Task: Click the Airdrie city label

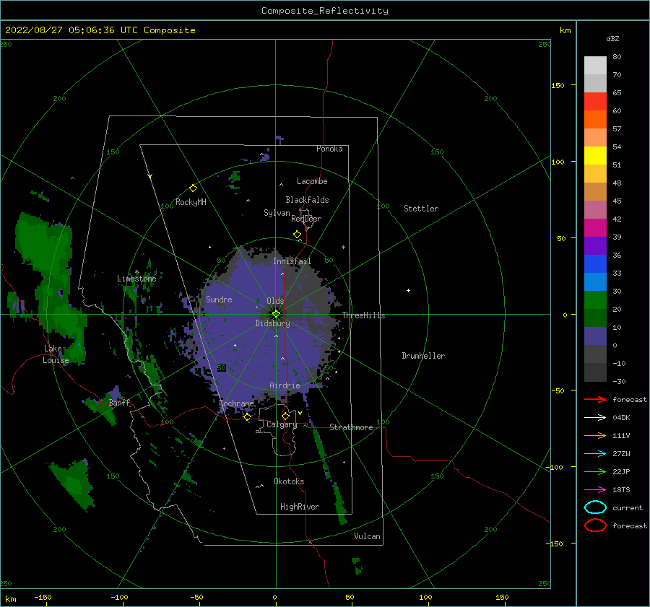Action: [285, 385]
